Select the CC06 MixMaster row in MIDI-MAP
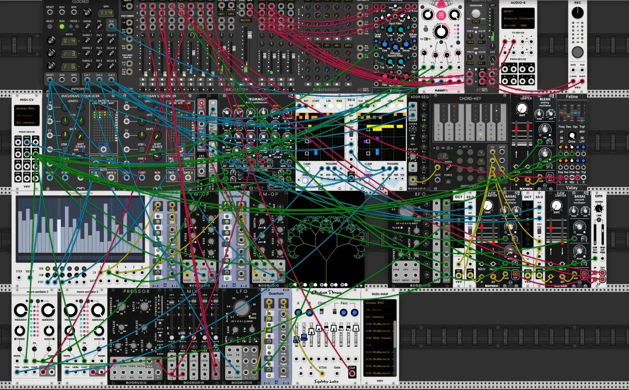 point(379,324)
